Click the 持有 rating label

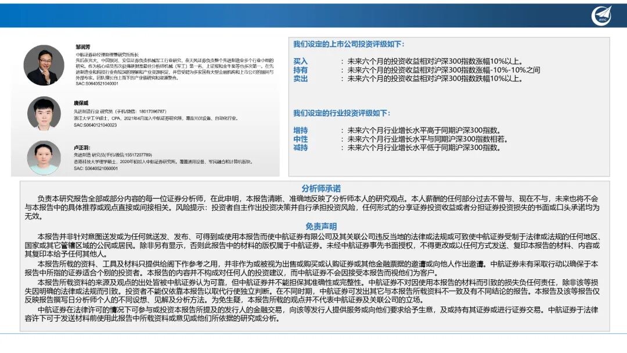click(x=300, y=70)
